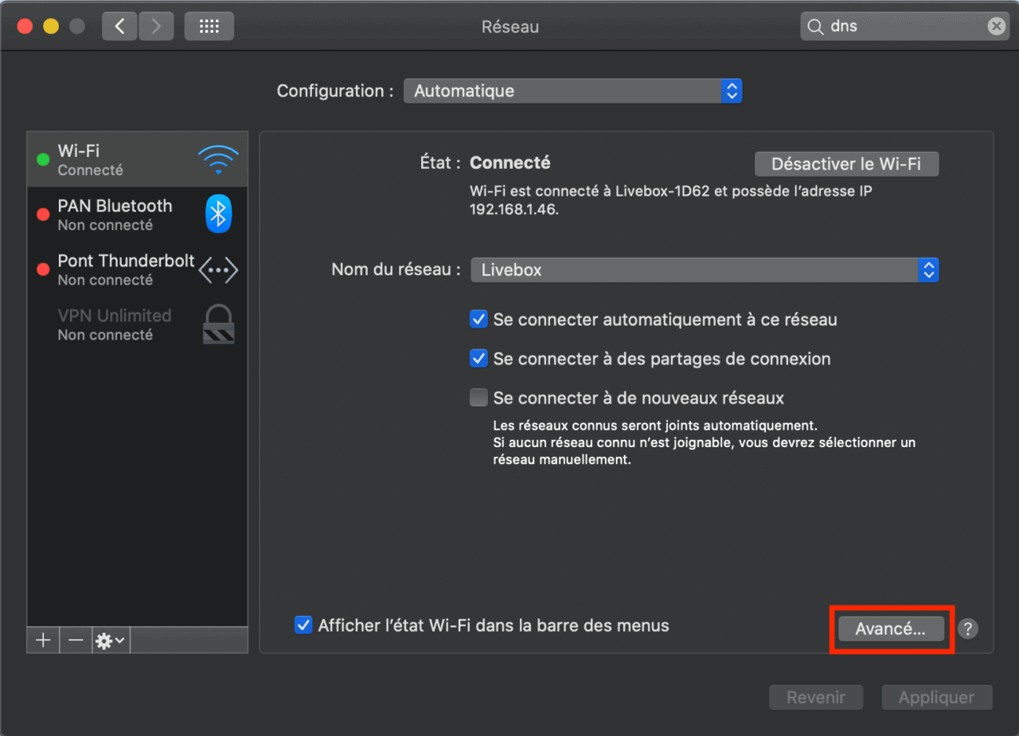Click the Wi-Fi signal icon
The width and height of the screenshot is (1019, 736).
click(x=218, y=160)
